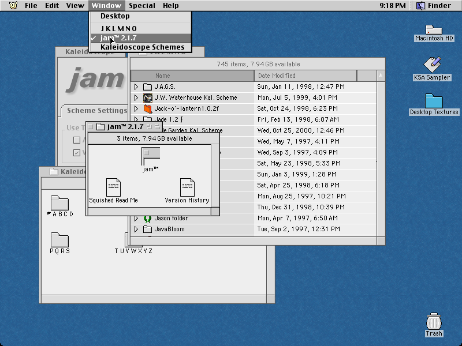Click the Trash icon on the desktop
The height and width of the screenshot is (346, 462).
pyautogui.click(x=434, y=321)
